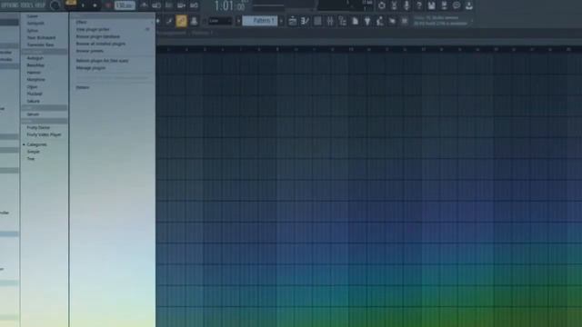Screen dimensions: 582x327
Task: Click arrow right of Pattern 1
Action: click(281, 21)
